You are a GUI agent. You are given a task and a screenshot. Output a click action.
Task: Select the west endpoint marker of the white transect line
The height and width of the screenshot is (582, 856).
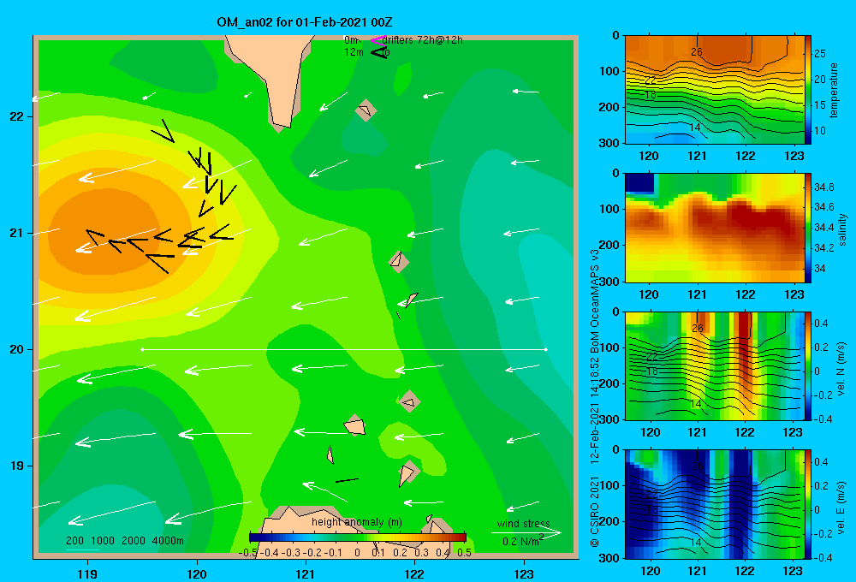(142, 349)
